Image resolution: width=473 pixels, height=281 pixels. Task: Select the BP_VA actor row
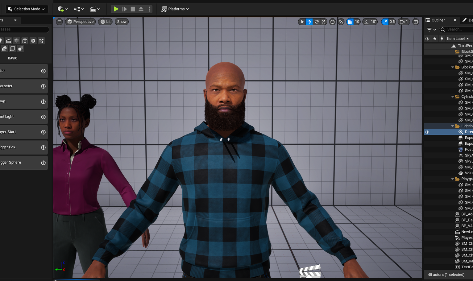[x=448, y=226]
